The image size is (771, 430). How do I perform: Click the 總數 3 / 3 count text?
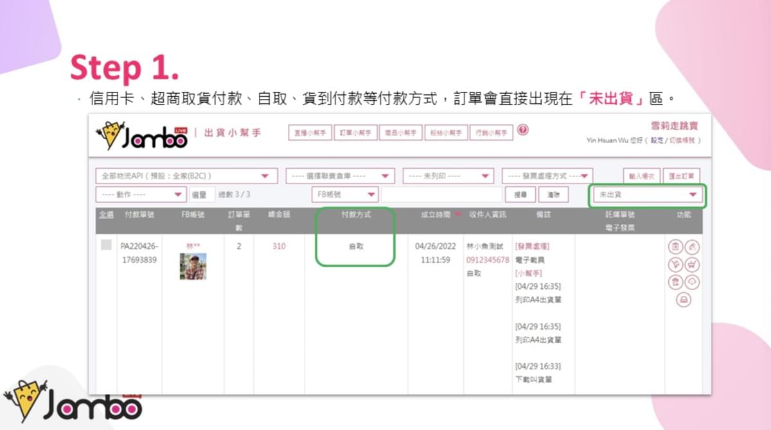235,194
